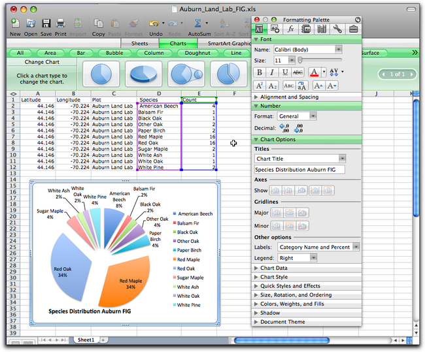Viewport: 425px width, 352px height.
Task: Click the Save icon in the toolbar
Action: point(46,24)
